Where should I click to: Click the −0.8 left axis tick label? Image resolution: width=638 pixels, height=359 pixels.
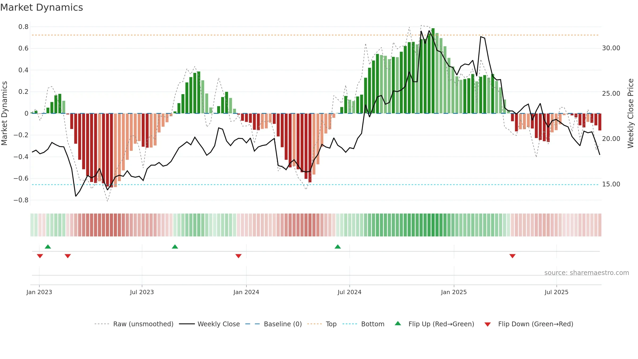coord(21,200)
